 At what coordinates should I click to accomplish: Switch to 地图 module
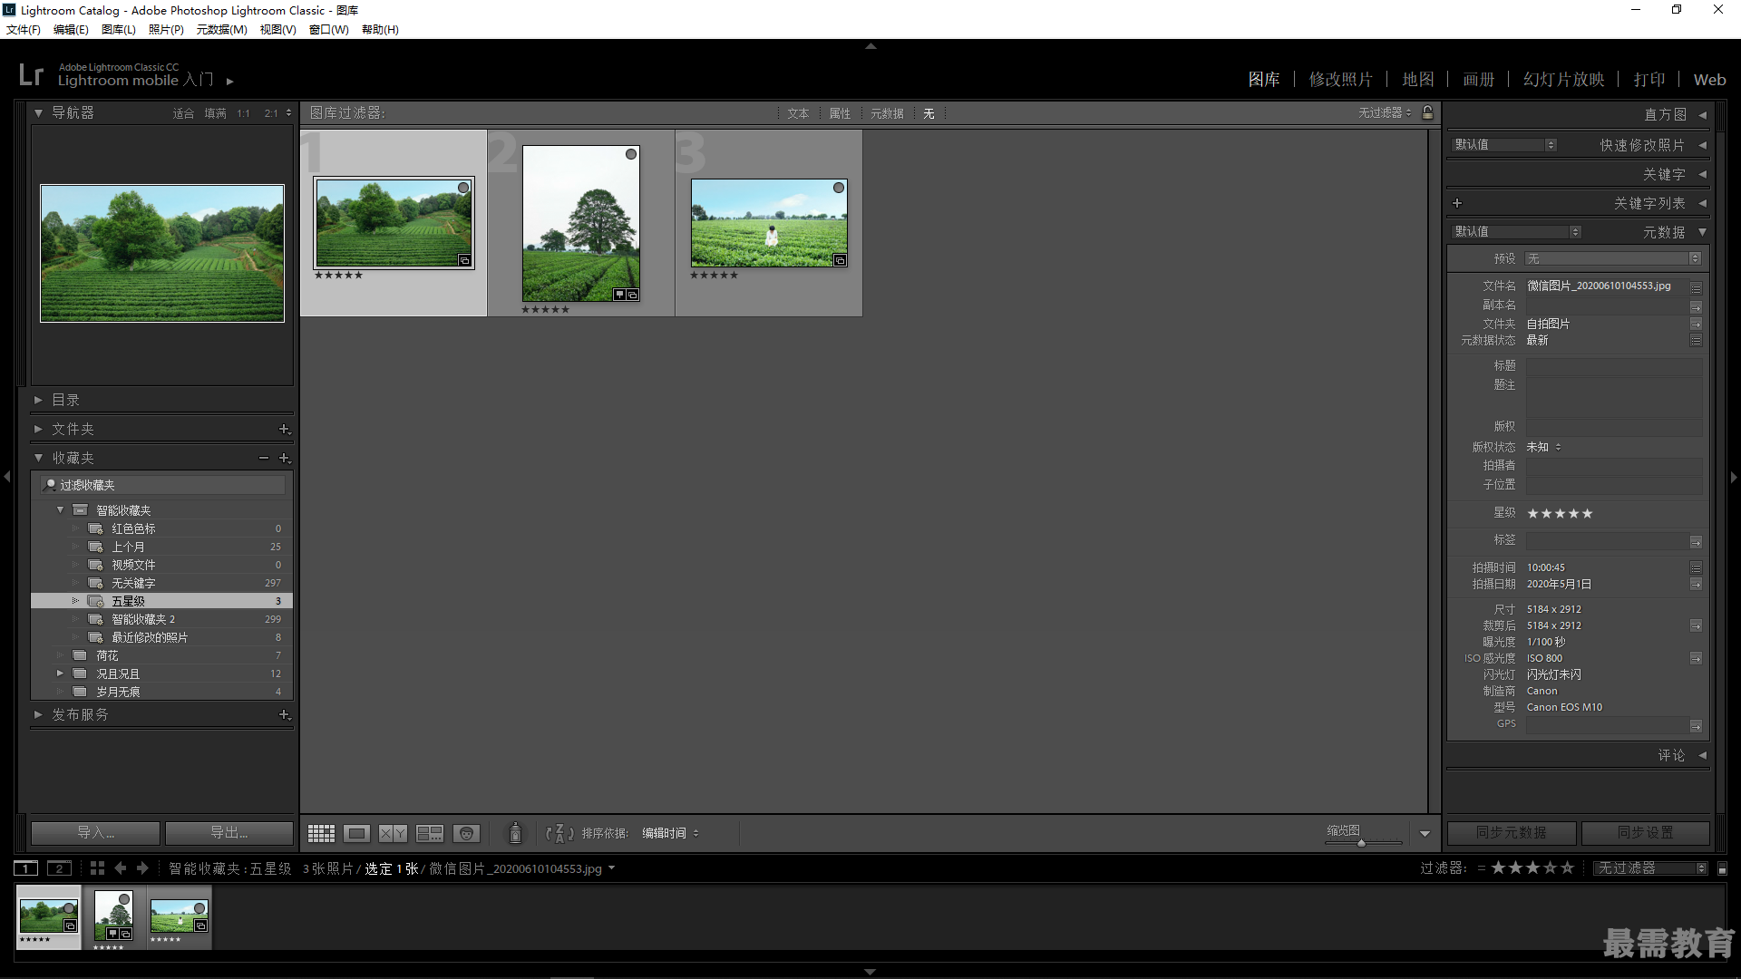1418,80
